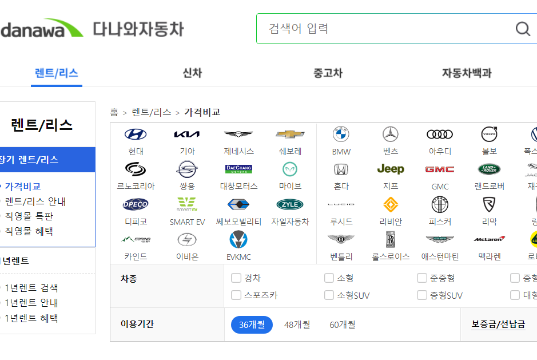Choose the Mercedes-Benz (벤츠) logo
537x360 pixels.
click(391, 134)
